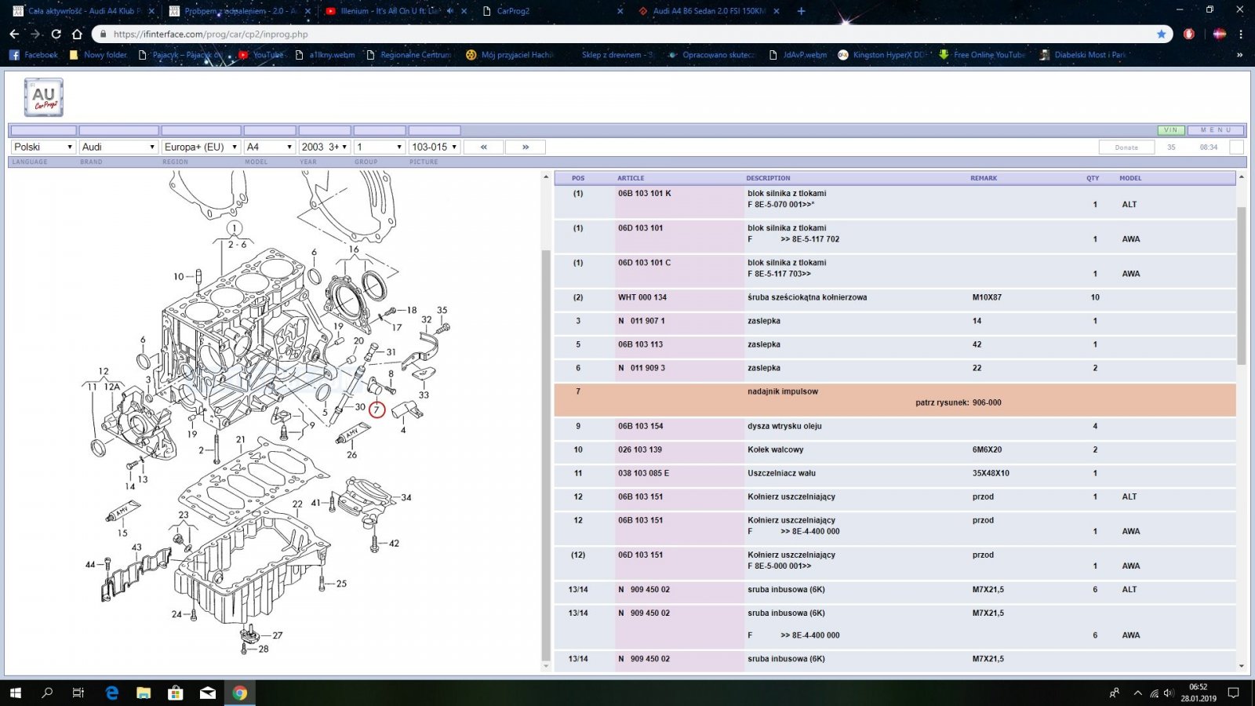Click drawing reference 906-000

point(987,402)
